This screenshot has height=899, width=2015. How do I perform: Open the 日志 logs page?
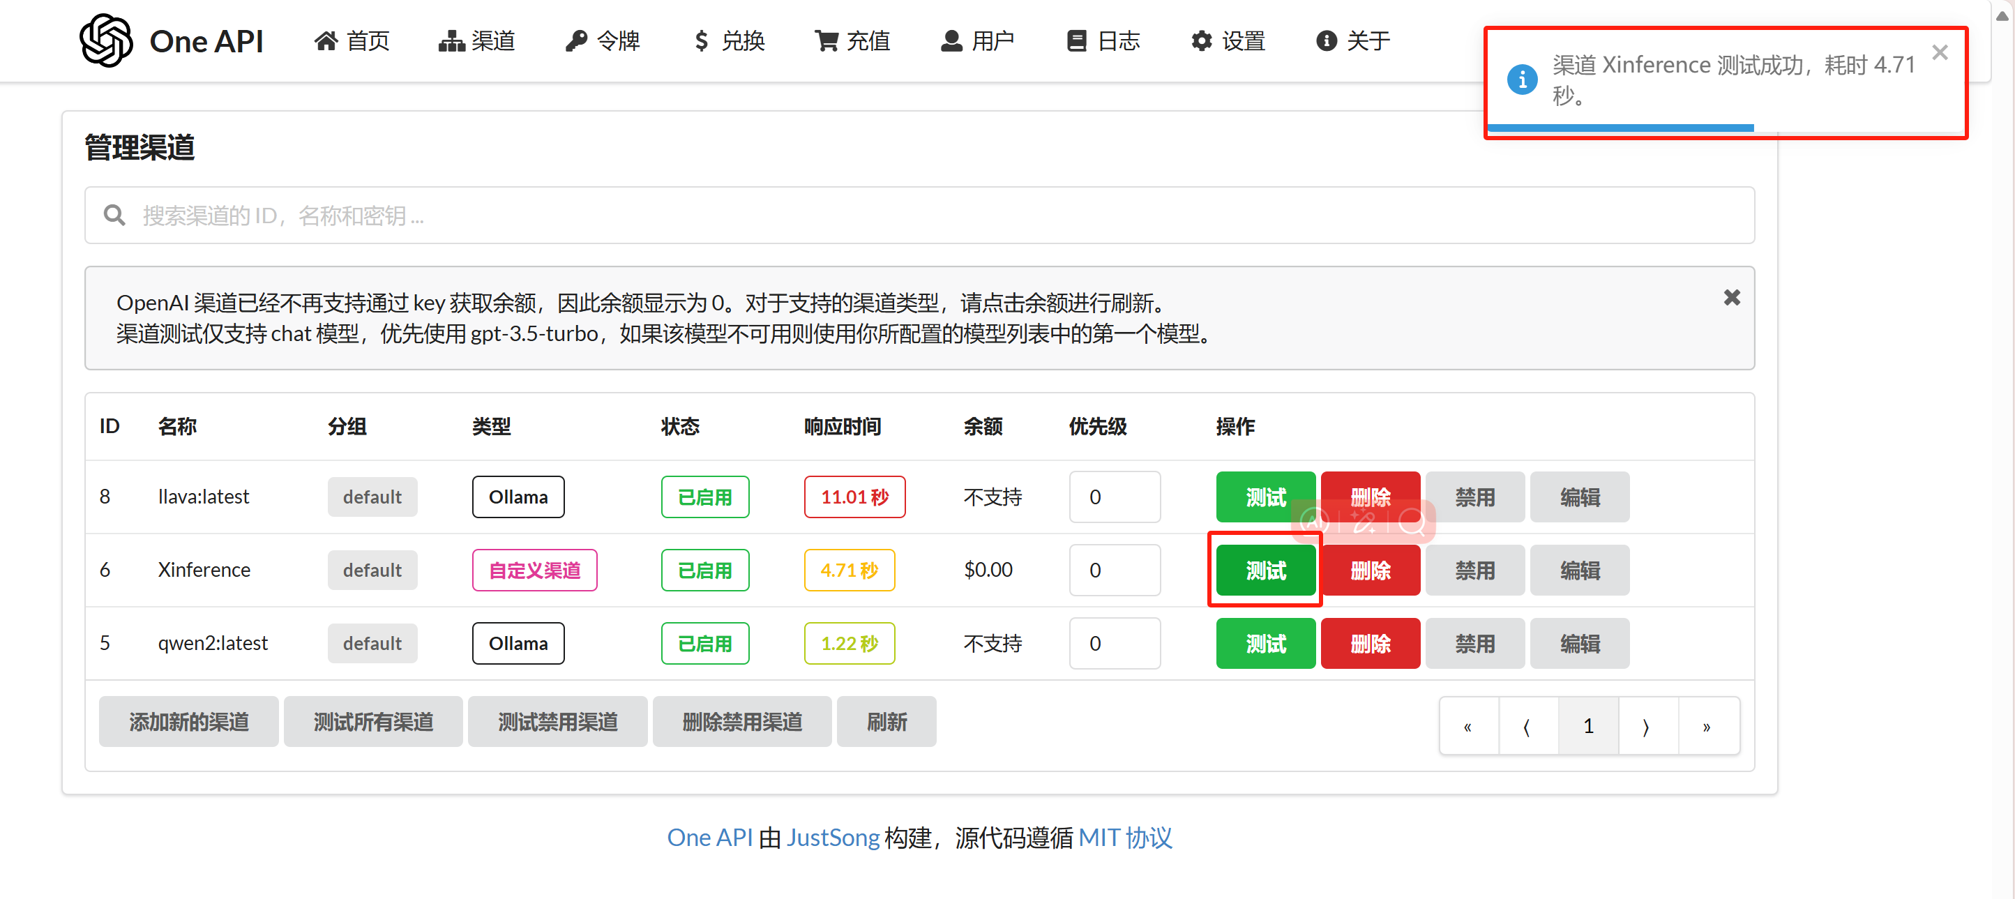pyautogui.click(x=1103, y=40)
